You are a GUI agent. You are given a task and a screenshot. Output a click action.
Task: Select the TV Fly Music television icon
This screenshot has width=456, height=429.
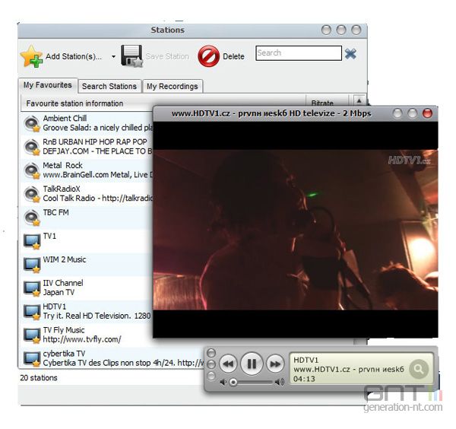(x=32, y=336)
